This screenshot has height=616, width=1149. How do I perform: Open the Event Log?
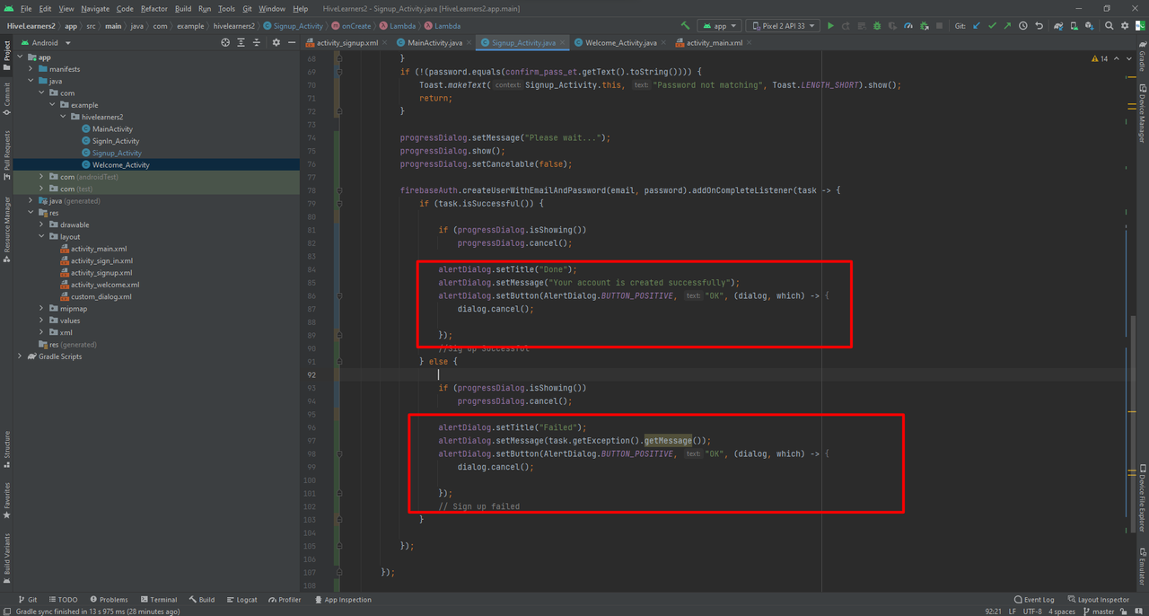click(1034, 600)
